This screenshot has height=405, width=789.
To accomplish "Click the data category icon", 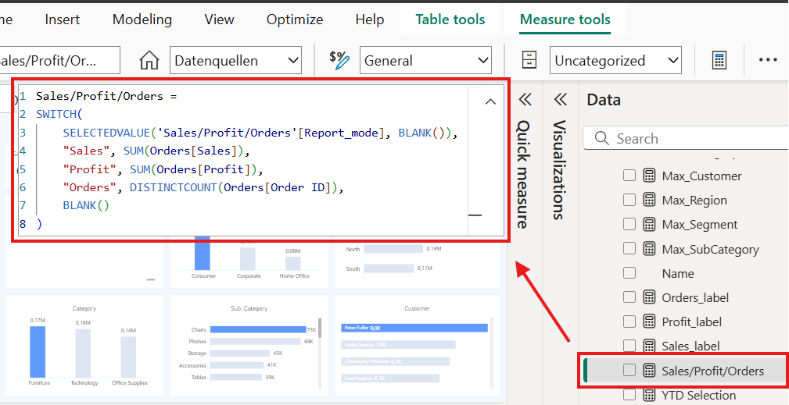I will click(530, 60).
